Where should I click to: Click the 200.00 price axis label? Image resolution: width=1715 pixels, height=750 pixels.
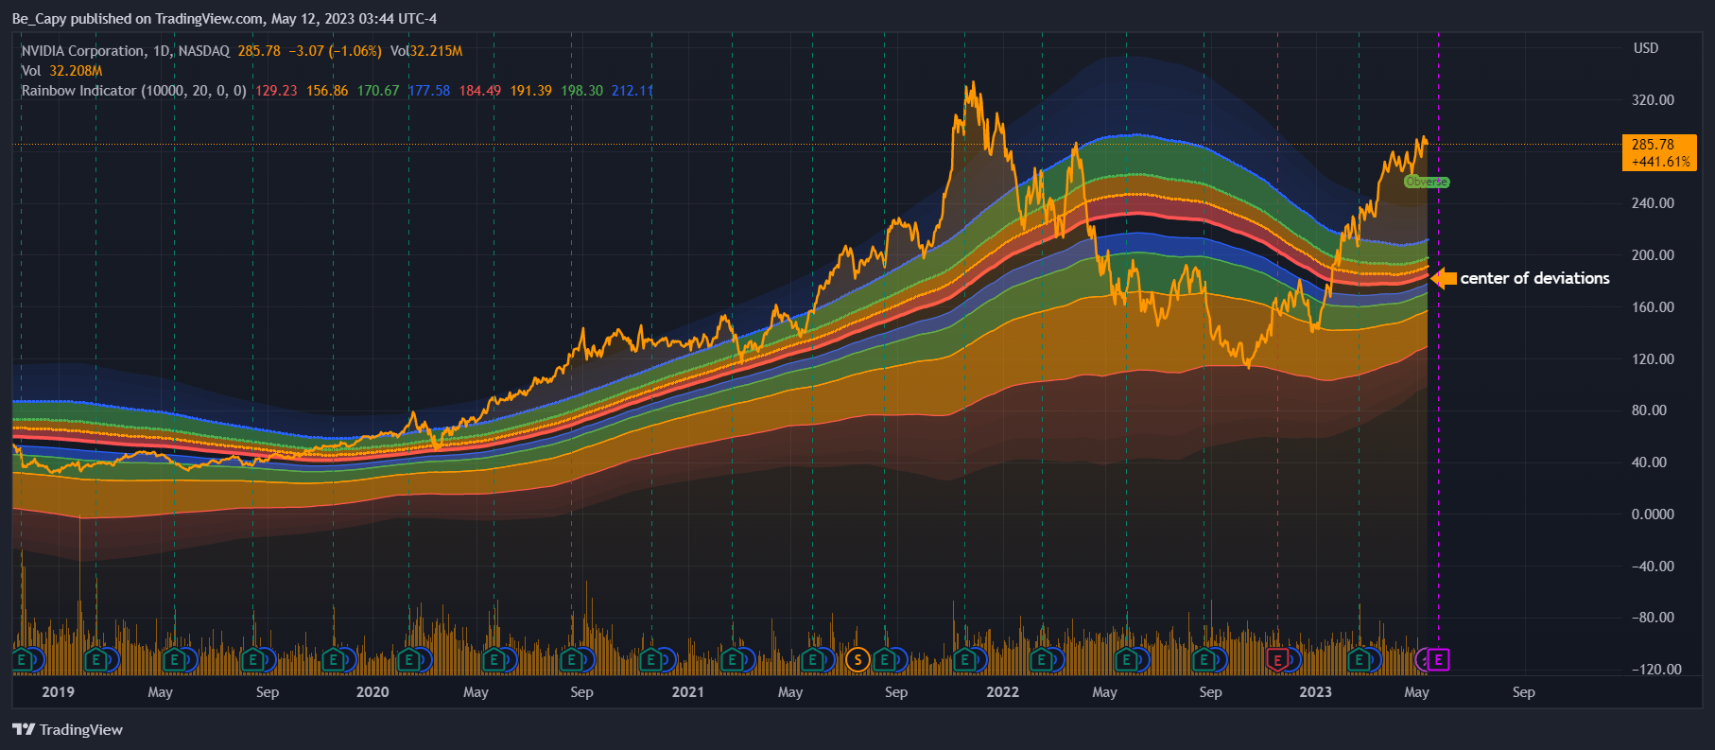(x=1653, y=255)
